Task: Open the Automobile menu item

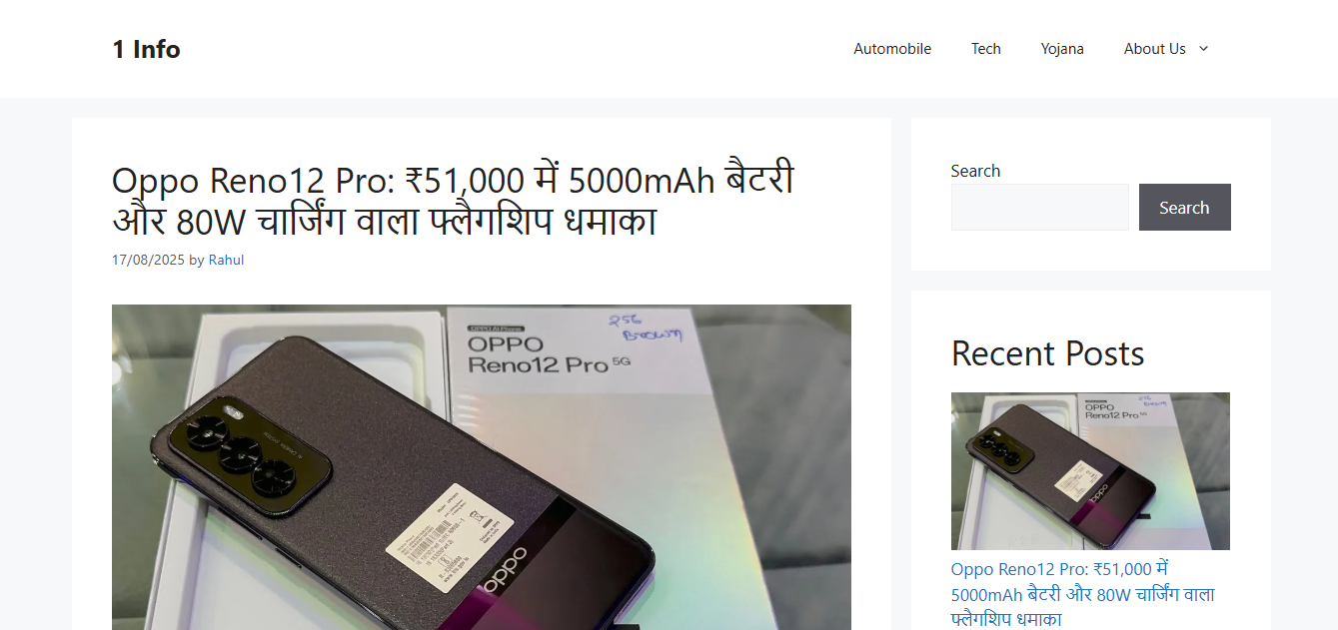Action: [892, 49]
